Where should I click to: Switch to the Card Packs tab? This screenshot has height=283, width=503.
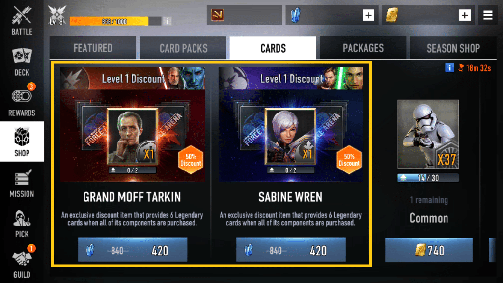point(183,48)
